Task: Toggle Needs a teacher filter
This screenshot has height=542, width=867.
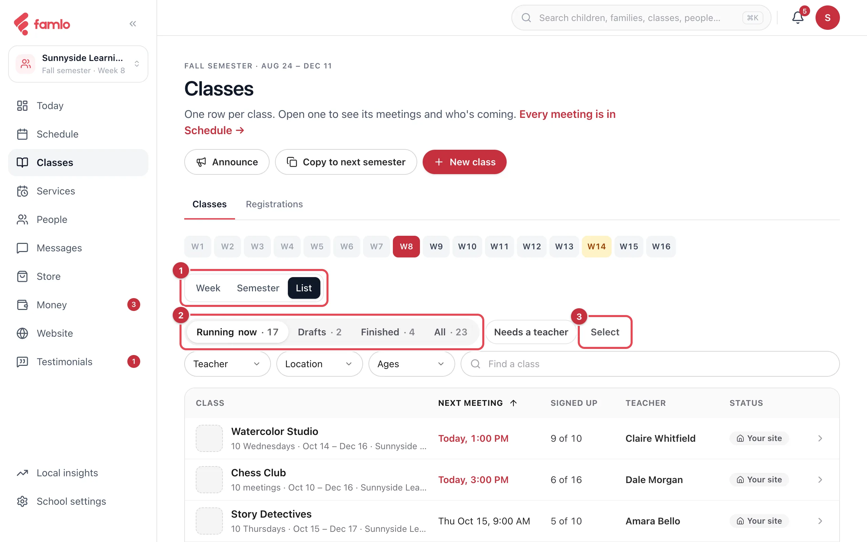Action: pyautogui.click(x=531, y=332)
